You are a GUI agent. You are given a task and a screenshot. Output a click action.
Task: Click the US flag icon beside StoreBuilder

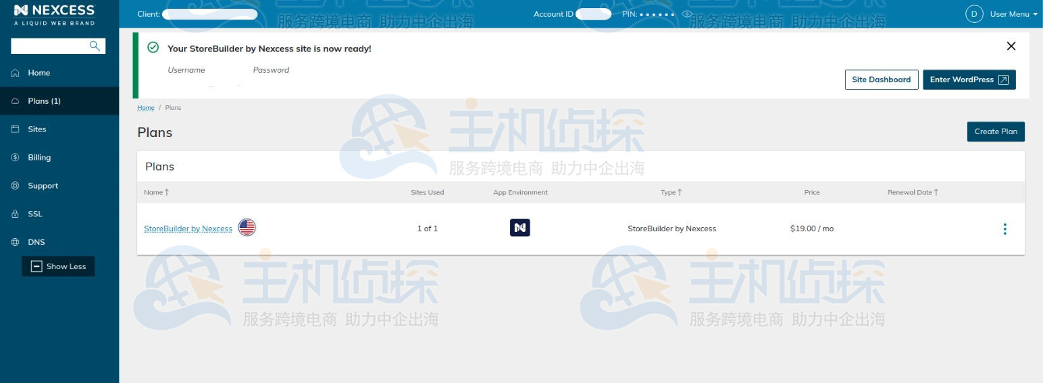pyautogui.click(x=247, y=228)
